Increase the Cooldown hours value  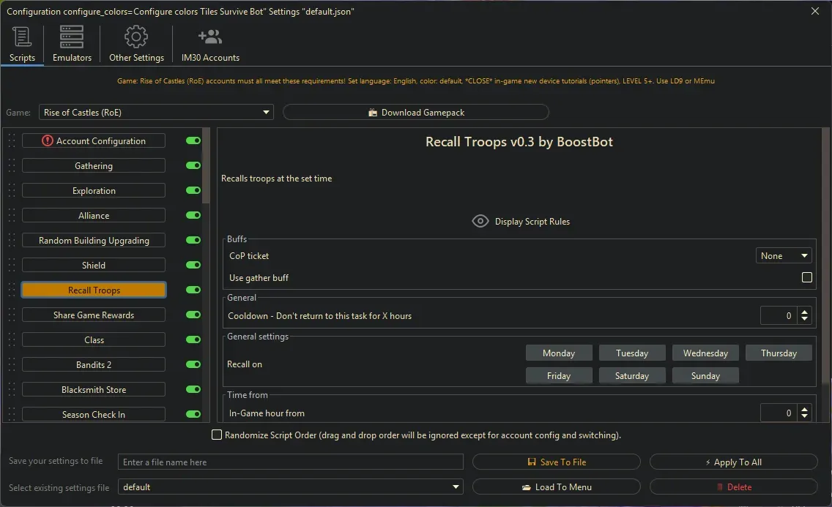click(805, 312)
